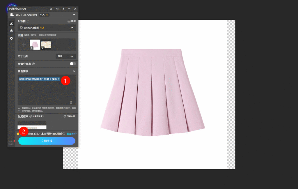This screenshot has width=298, height=189.
Task: Click the 立即生成 button
Action: (47, 141)
